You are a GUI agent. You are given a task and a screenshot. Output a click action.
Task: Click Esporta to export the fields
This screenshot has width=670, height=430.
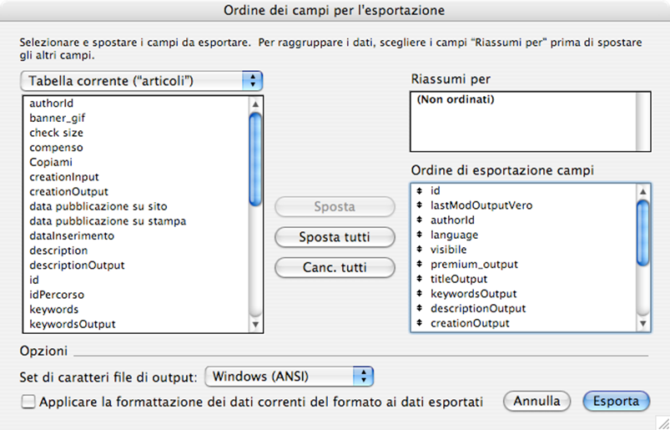(616, 402)
